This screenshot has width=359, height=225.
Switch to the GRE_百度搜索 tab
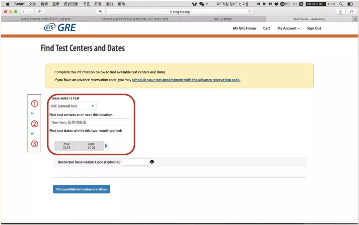click(223, 19)
